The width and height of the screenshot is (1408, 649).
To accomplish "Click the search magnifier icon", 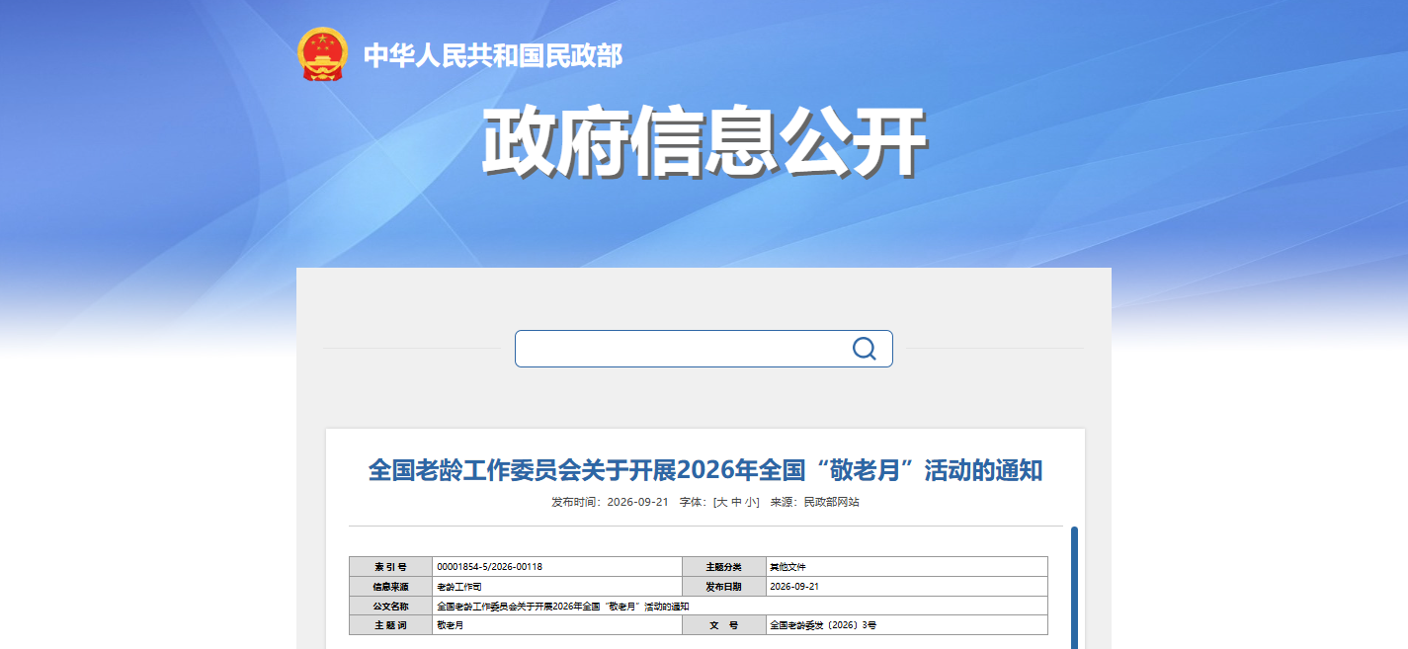I will coord(864,349).
